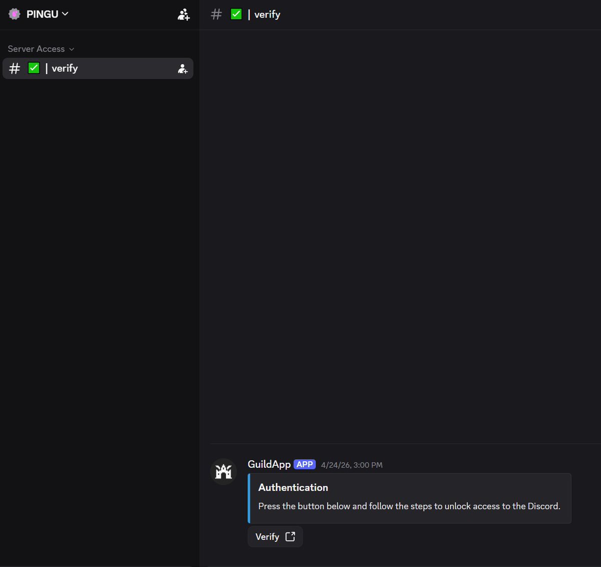The height and width of the screenshot is (567, 601).
Task: Click the PINGU server icon
Action: pyautogui.click(x=15, y=14)
